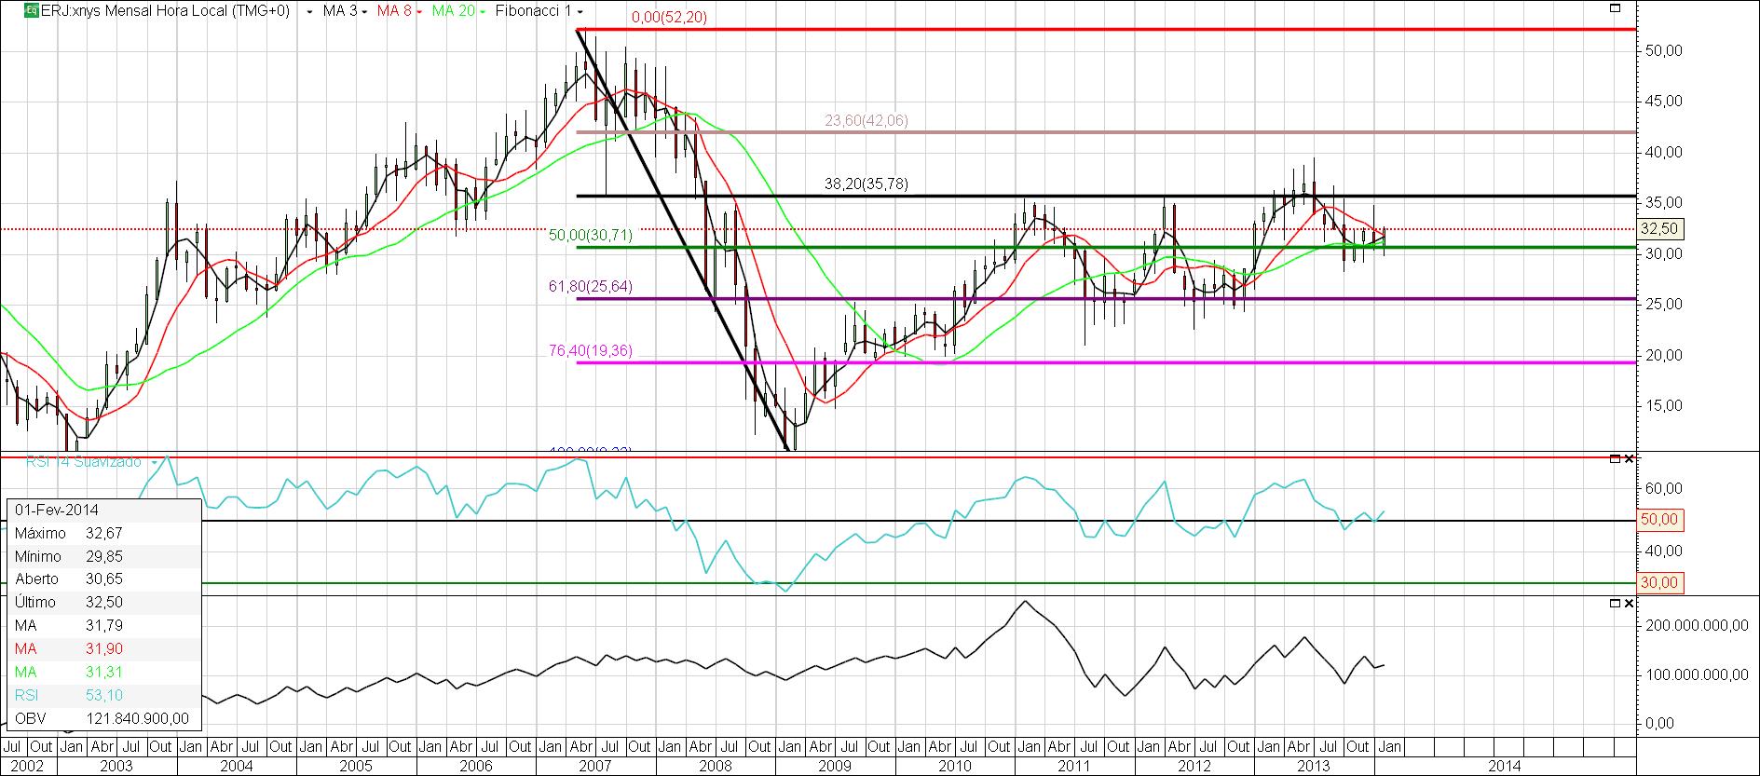
Task: Close the RSI indicator panel
Action: (x=1629, y=459)
